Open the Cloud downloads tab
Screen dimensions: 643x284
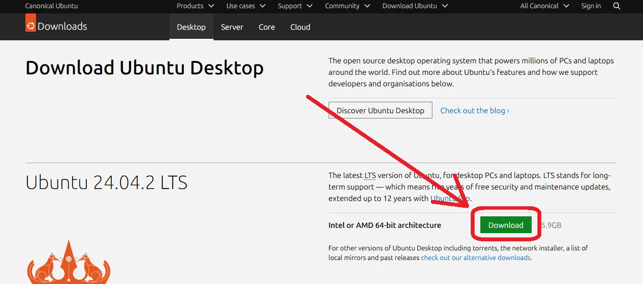tap(300, 27)
